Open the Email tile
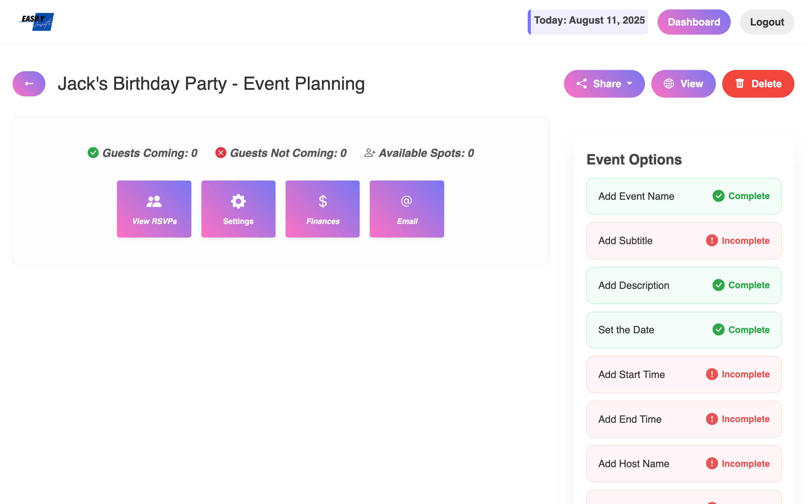 [407, 209]
